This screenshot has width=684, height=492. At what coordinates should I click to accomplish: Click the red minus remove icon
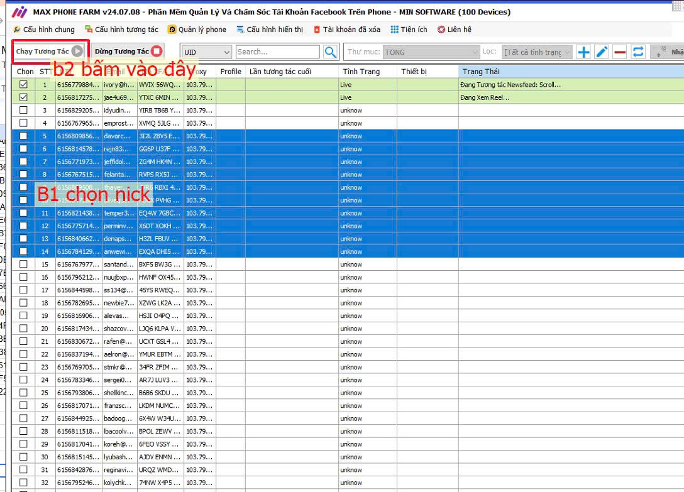click(620, 52)
